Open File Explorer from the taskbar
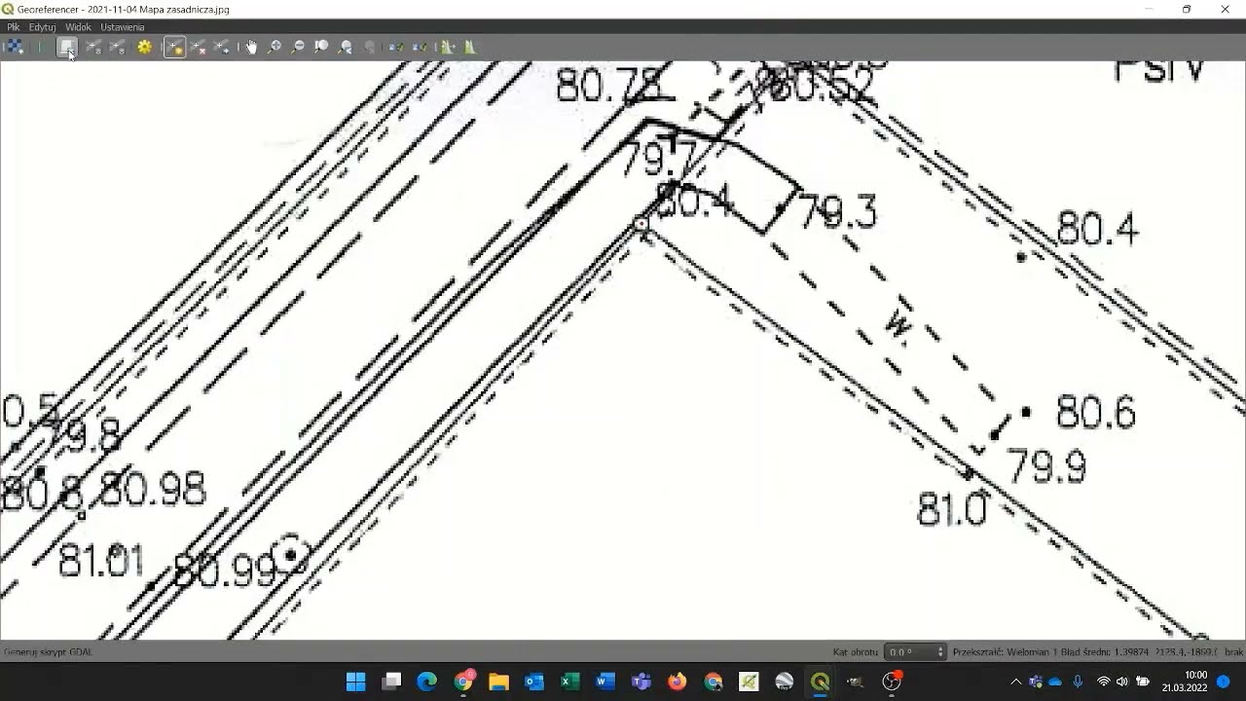This screenshot has width=1246, height=701. click(498, 682)
